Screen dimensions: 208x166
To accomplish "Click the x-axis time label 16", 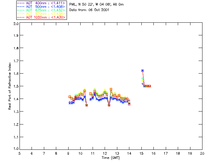I will pos(154,153).
